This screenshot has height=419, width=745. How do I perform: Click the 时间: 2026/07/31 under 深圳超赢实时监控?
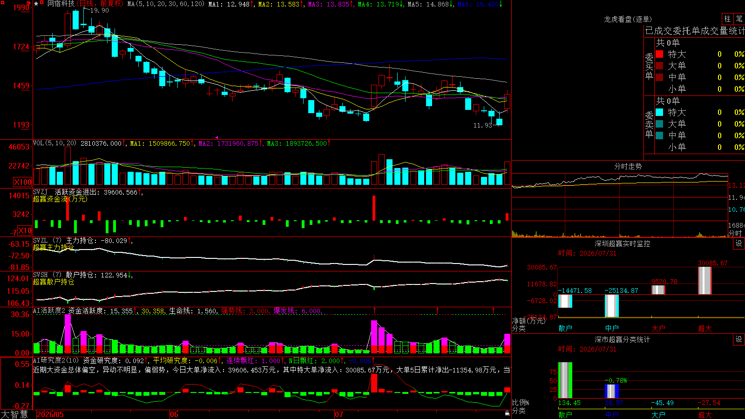click(587, 253)
